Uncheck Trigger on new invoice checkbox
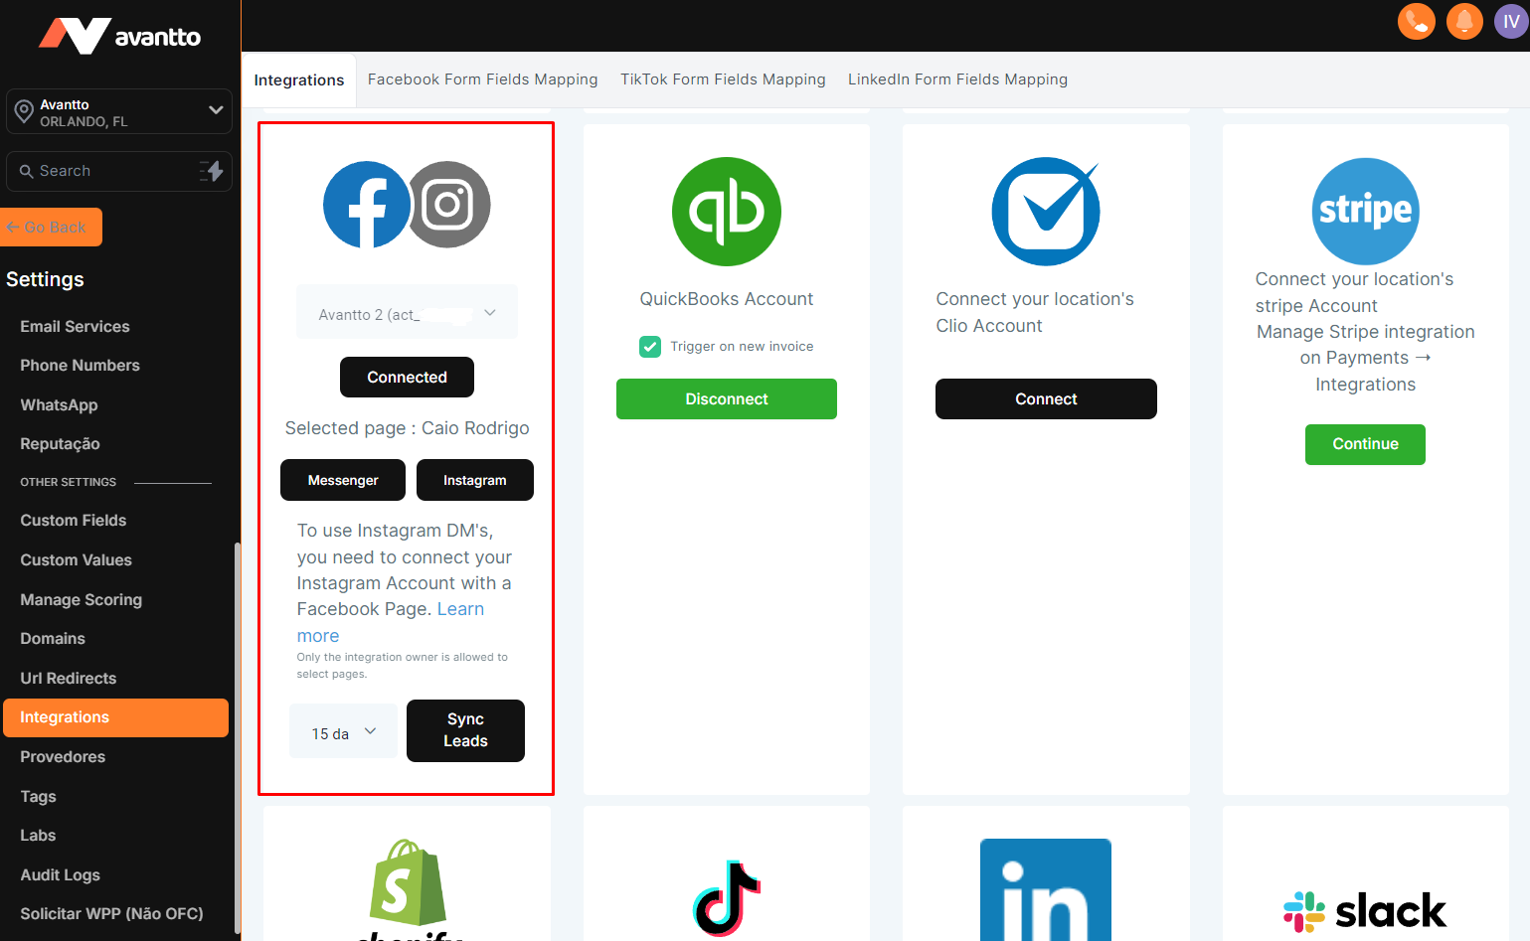The width and height of the screenshot is (1530, 941). (650, 347)
